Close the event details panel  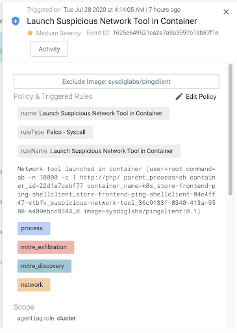pyautogui.click(x=226, y=12)
